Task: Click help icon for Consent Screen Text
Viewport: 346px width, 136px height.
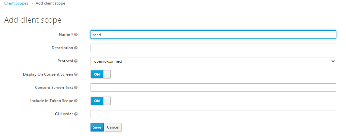Action: coord(76,88)
